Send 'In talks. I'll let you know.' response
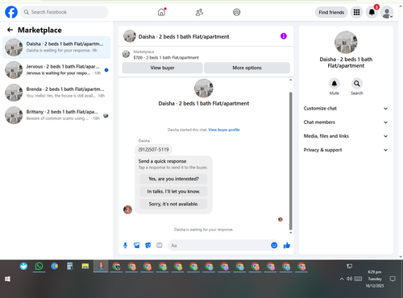The width and height of the screenshot is (403, 298). tap(173, 192)
